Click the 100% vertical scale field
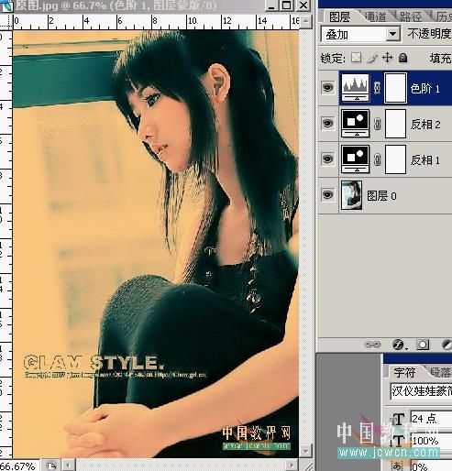452x471 pixels. [x=431, y=441]
